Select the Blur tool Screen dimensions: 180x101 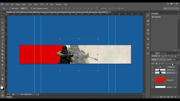point(3,58)
